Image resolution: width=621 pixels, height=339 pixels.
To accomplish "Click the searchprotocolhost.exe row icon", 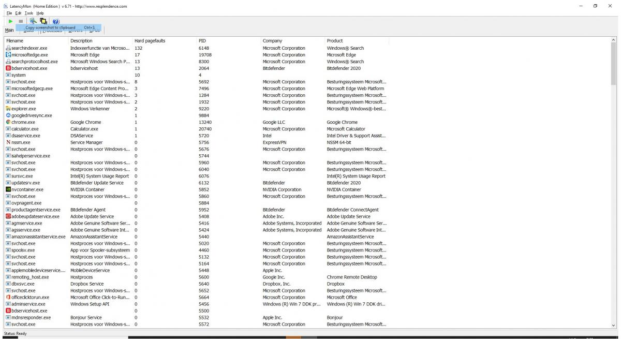I will pos(8,62).
